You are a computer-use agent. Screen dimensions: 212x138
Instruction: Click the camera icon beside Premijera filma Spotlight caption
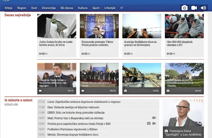[166, 131]
